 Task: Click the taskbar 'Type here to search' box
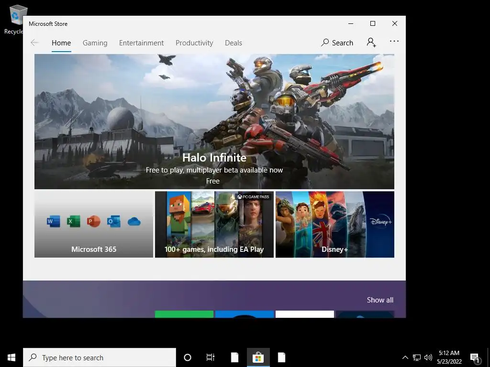tap(100, 357)
